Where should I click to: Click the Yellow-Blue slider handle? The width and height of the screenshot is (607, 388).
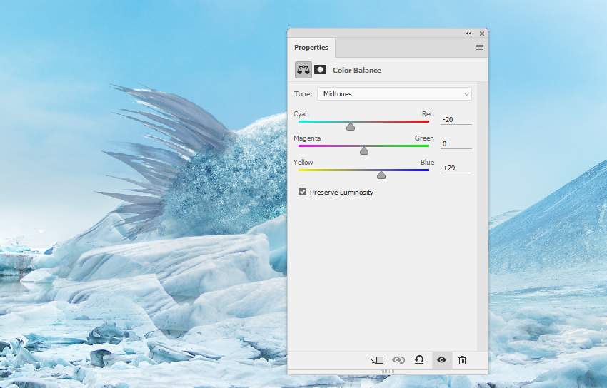point(381,175)
